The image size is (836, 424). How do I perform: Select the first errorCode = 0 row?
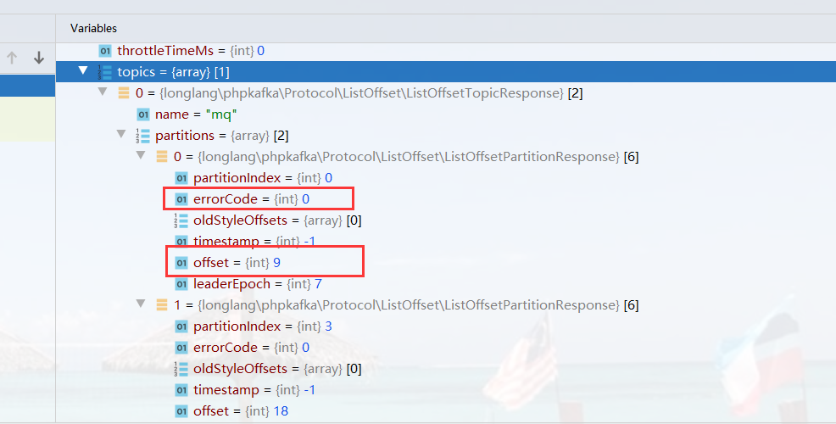[446, 199]
